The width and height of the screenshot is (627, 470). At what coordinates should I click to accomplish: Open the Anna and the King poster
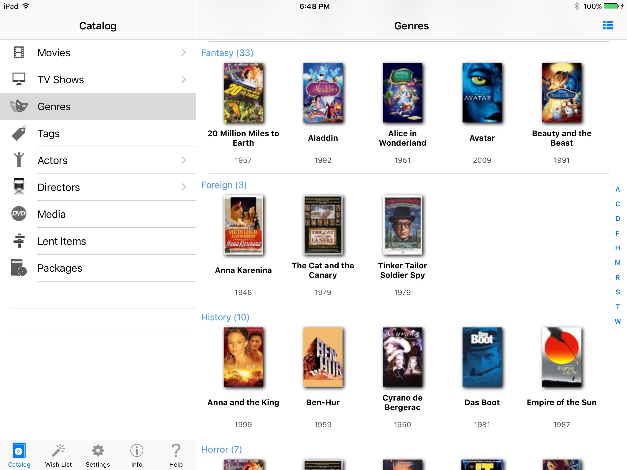pyautogui.click(x=243, y=357)
